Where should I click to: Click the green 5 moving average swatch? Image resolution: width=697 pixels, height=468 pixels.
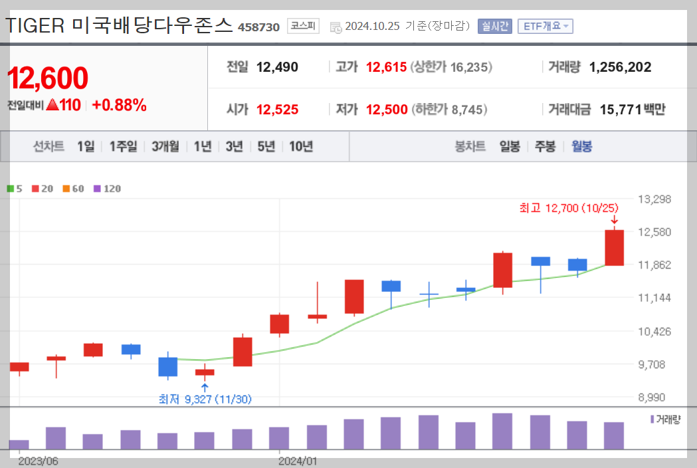pos(10,189)
